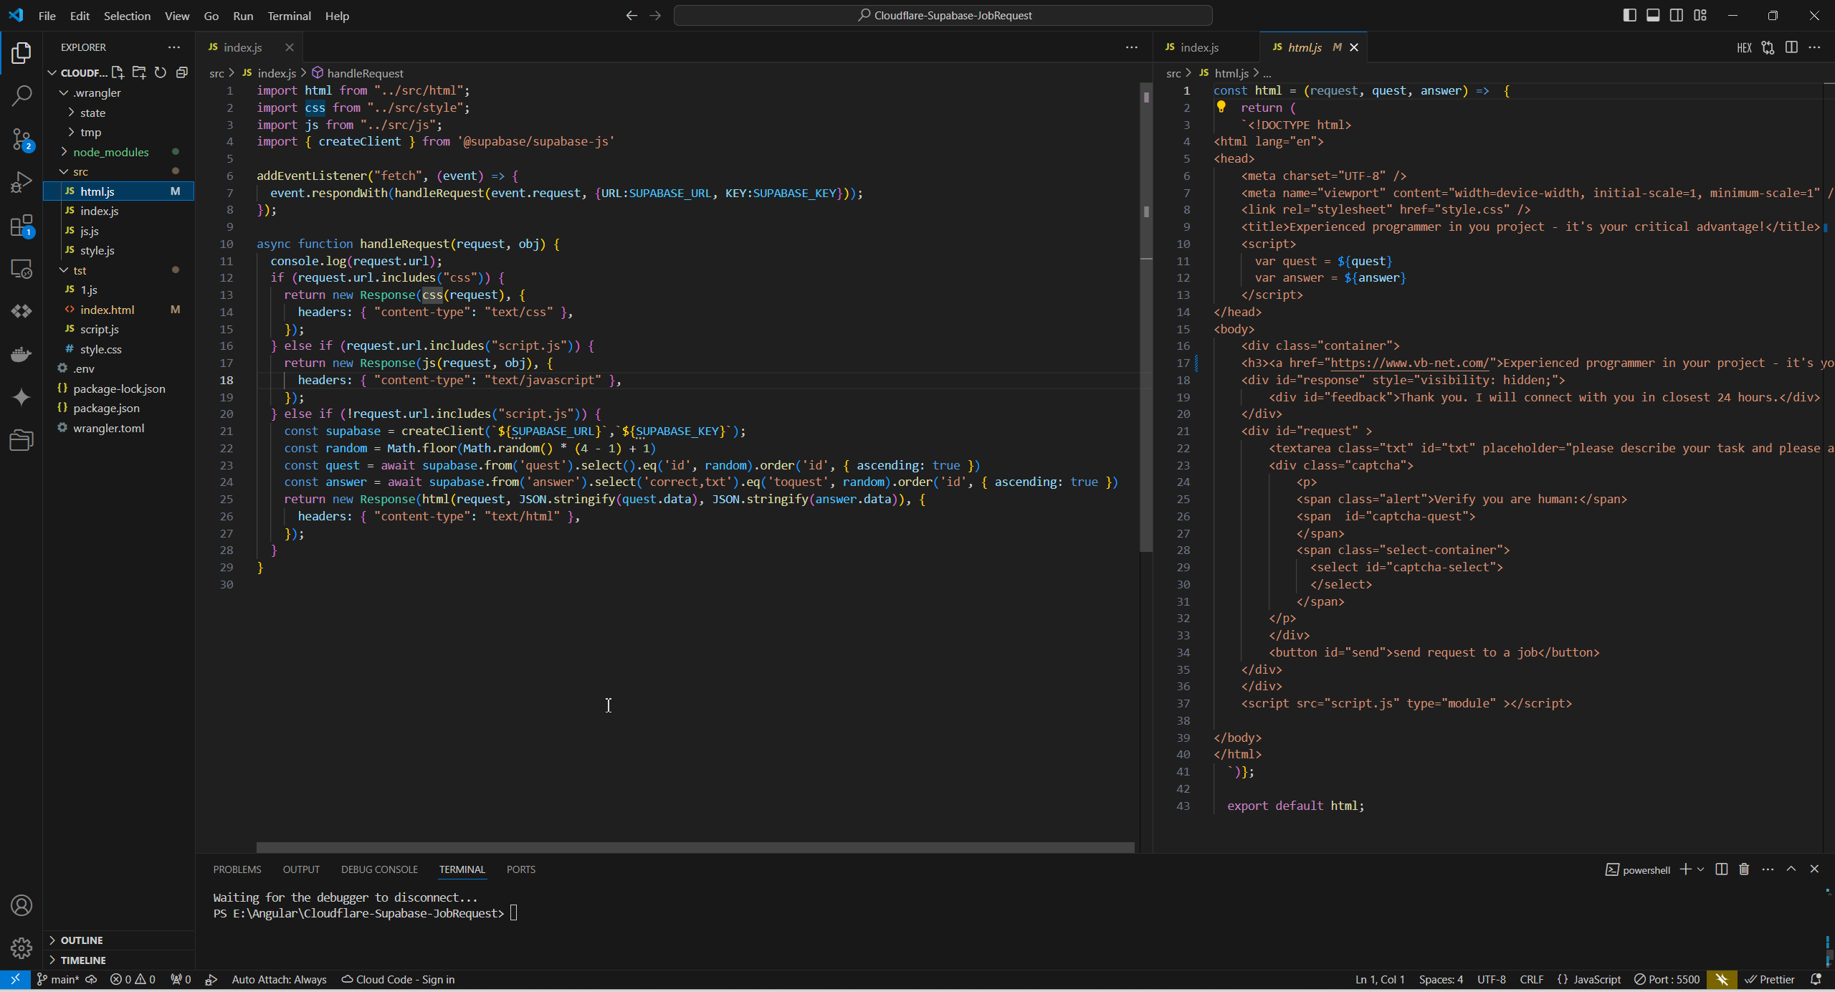
Task: Open the Terminal menu
Action: pyautogui.click(x=289, y=16)
